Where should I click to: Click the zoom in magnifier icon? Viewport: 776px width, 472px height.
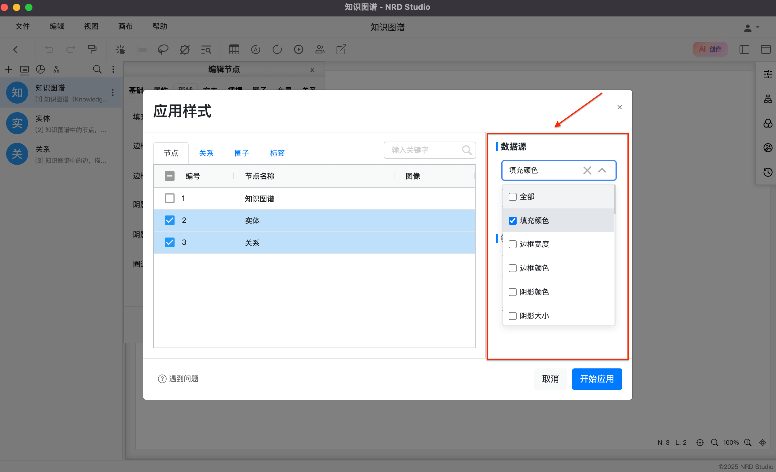pyautogui.click(x=748, y=443)
